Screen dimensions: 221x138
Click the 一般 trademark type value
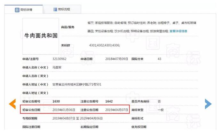[x=161, y=110]
